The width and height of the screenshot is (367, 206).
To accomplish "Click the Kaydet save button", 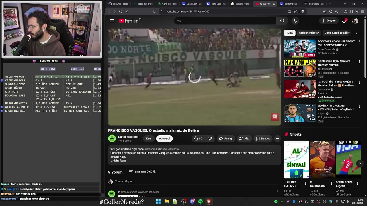I will 263,138.
